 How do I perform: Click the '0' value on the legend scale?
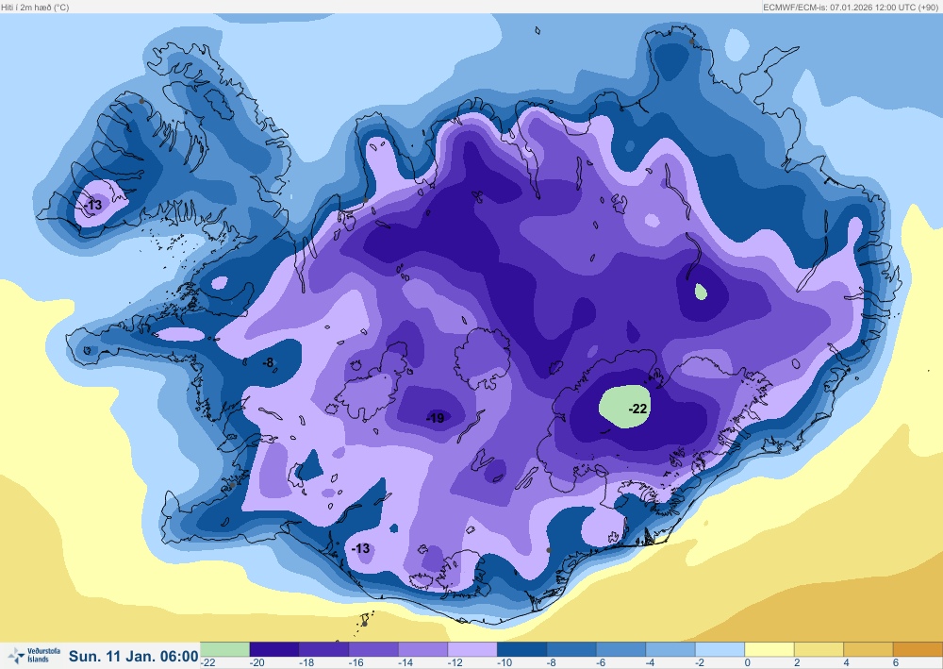(x=748, y=662)
